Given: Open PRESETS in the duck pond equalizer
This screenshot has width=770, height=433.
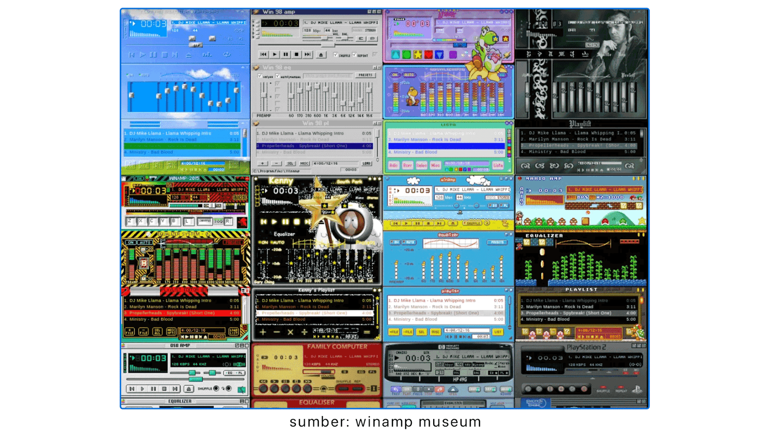Looking at the screenshot, I should click(x=497, y=242).
